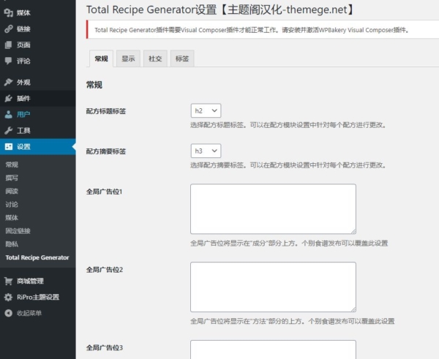This screenshot has height=359, width=439.
Task: Click the 配方摘要标签 field label
Action: click(106, 151)
